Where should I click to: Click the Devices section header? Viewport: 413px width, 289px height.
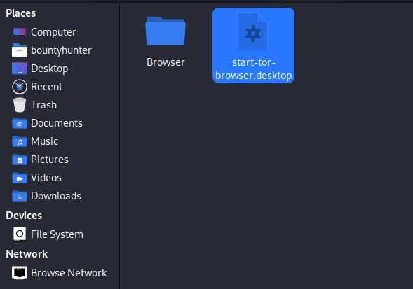click(x=24, y=216)
